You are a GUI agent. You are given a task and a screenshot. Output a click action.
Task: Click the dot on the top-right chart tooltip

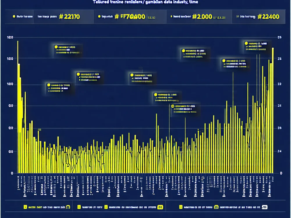point(246,44)
